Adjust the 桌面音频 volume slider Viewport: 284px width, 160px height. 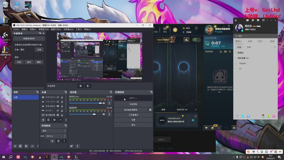86,114
